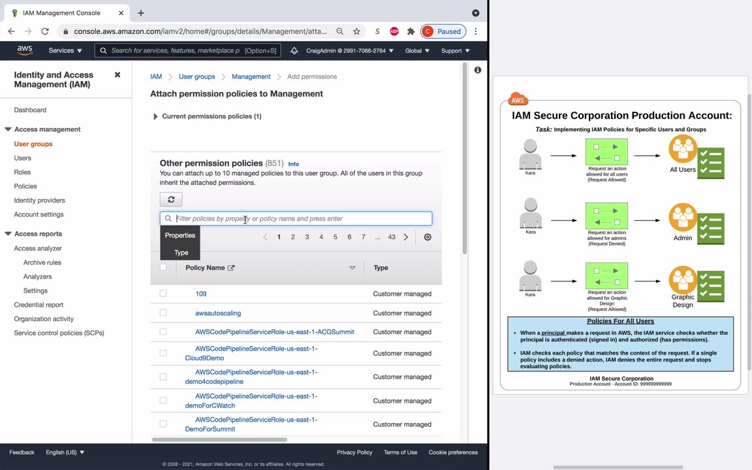Tick the select-all policies checkbox

(163, 267)
